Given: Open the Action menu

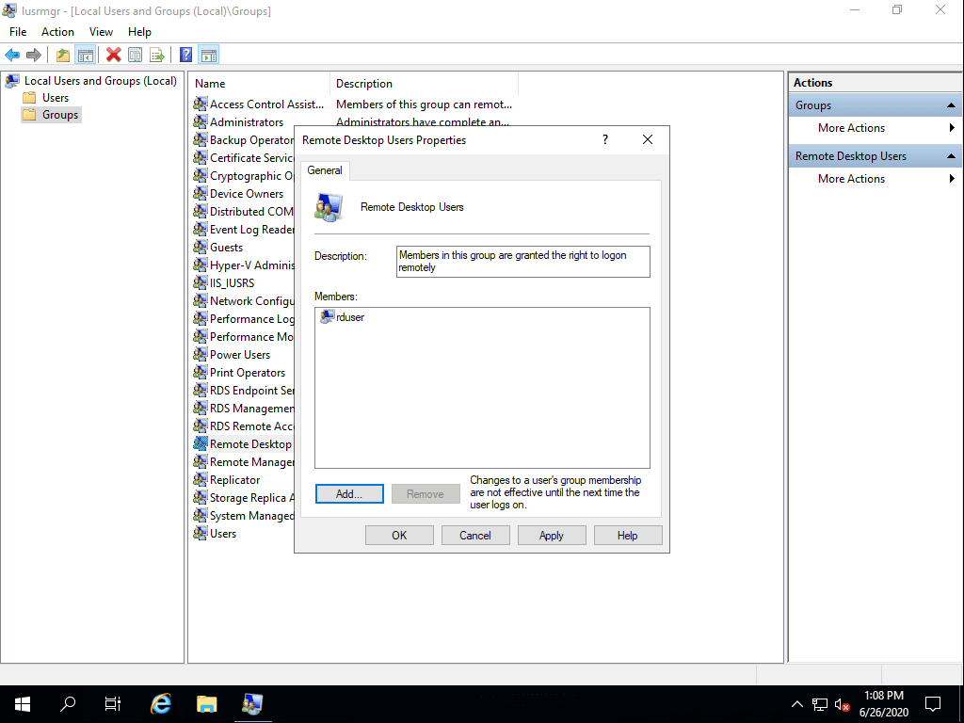Looking at the screenshot, I should (57, 31).
